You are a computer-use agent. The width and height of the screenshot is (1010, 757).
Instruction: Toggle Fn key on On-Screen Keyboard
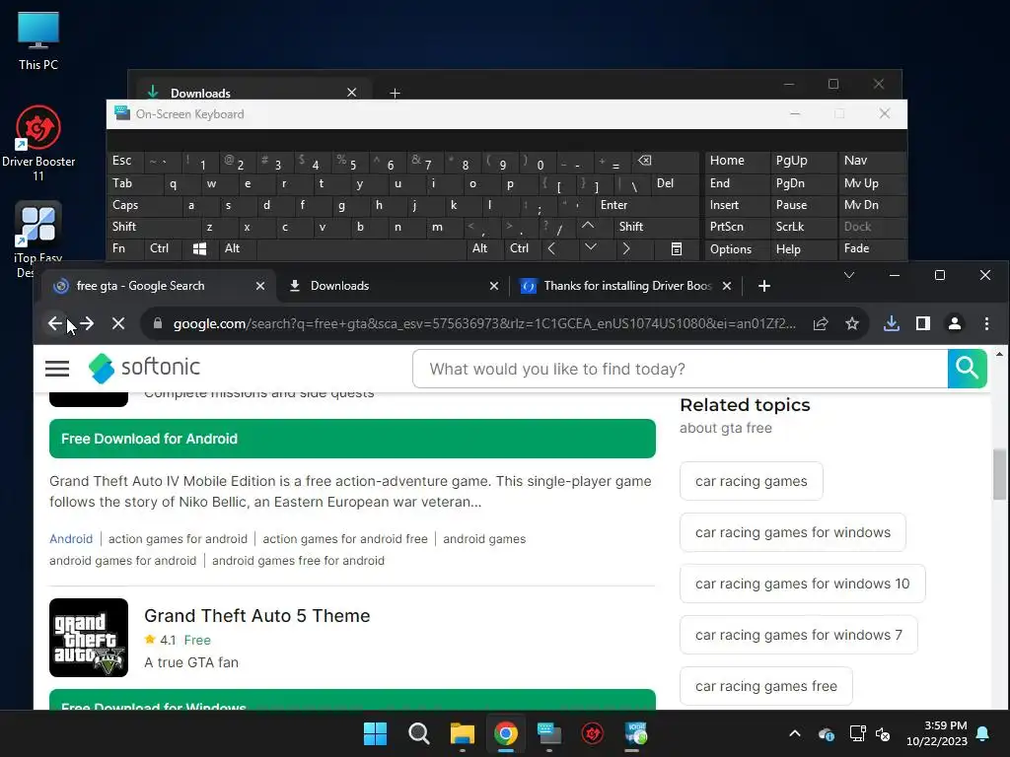[x=125, y=248]
